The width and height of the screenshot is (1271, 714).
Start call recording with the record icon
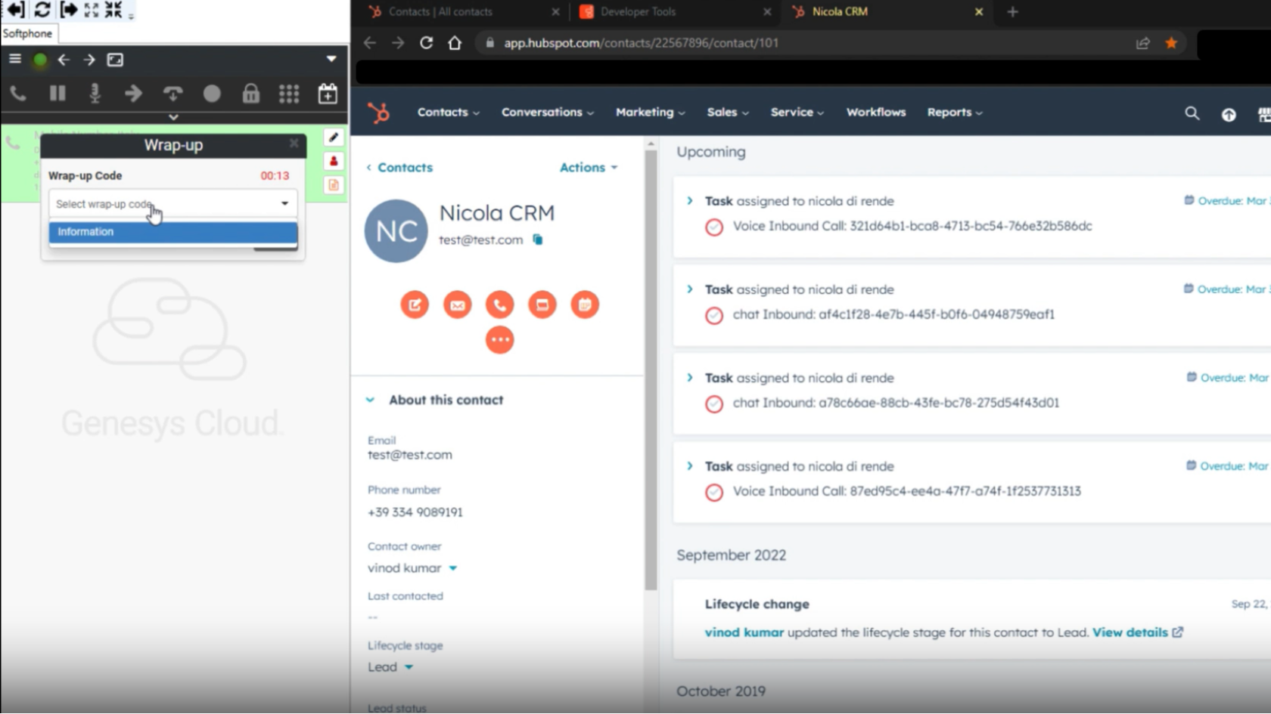212,94
